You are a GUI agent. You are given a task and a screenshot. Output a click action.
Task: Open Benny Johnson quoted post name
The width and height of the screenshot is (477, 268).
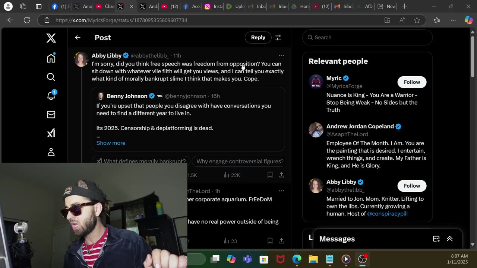tap(127, 96)
